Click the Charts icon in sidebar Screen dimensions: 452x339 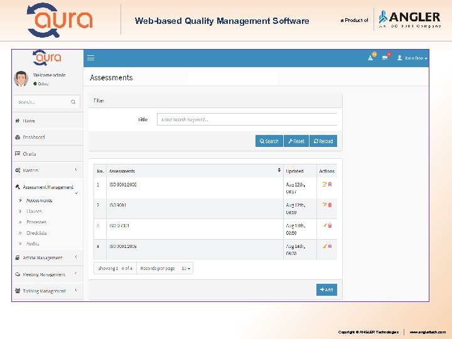tap(18, 154)
